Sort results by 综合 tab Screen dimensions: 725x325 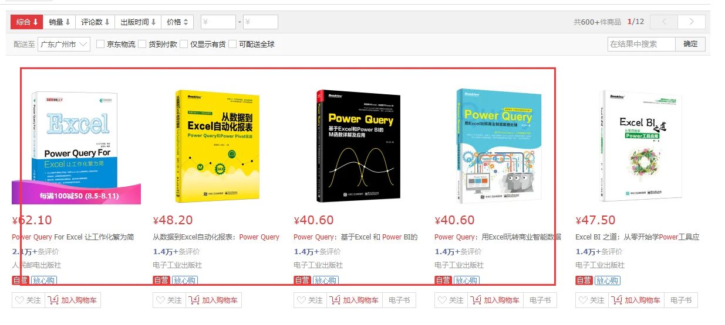(27, 22)
